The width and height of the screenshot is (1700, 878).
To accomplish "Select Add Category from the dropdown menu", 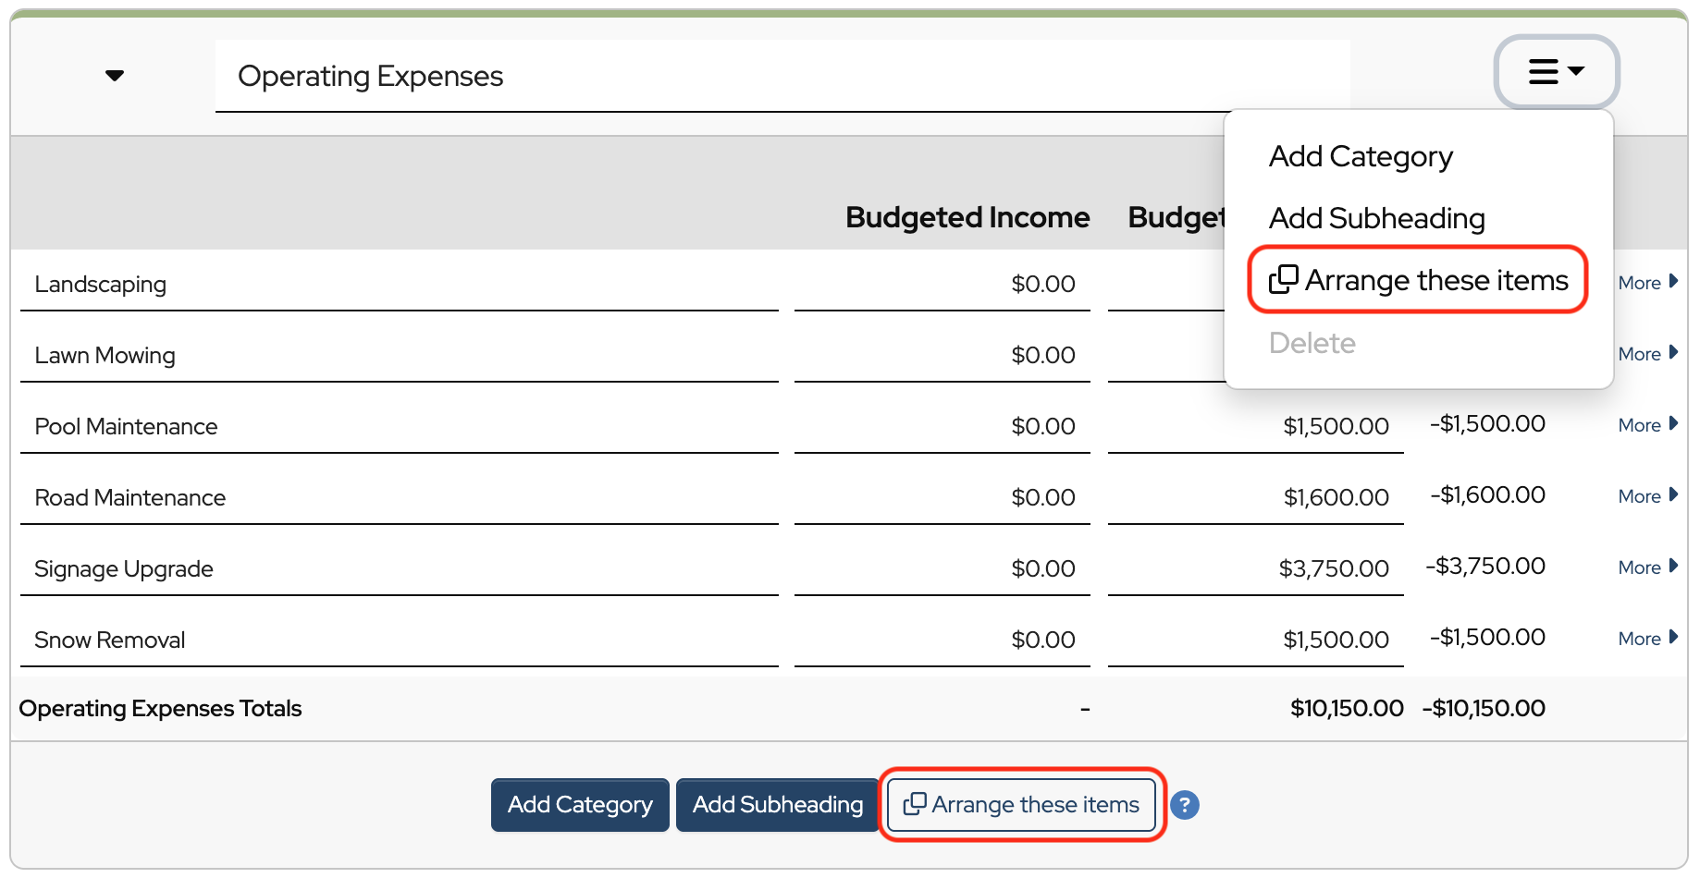I will coord(1360,157).
